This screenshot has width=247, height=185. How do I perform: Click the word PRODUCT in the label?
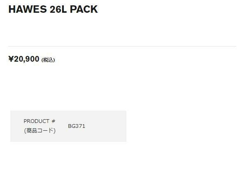pyautogui.click(x=37, y=121)
